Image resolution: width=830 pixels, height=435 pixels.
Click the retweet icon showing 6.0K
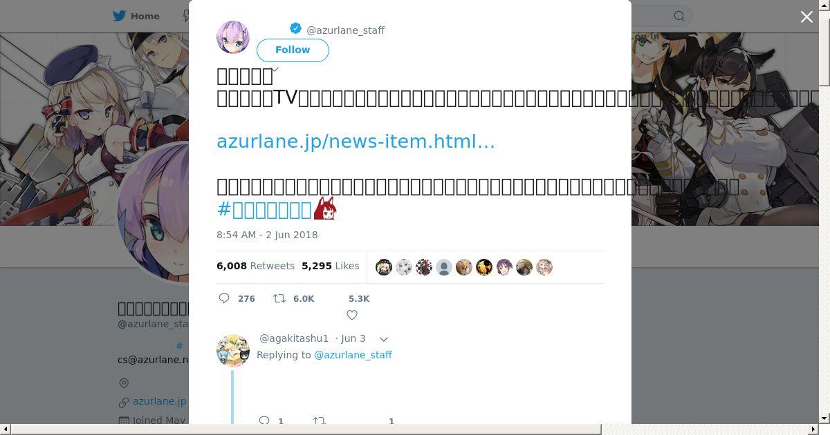coord(279,298)
